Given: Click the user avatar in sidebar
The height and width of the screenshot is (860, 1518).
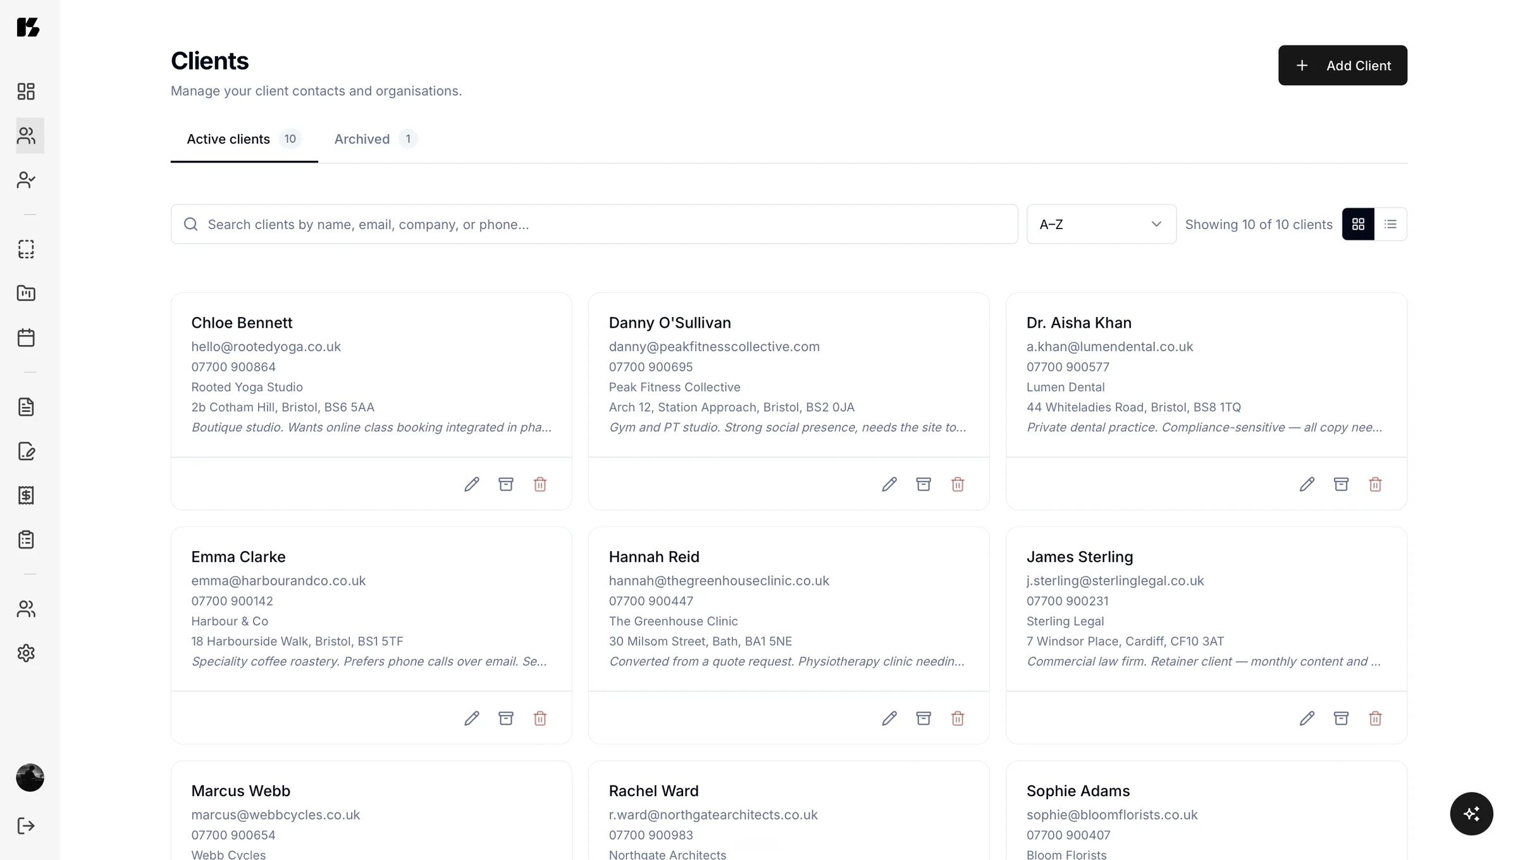Looking at the screenshot, I should (x=30, y=778).
